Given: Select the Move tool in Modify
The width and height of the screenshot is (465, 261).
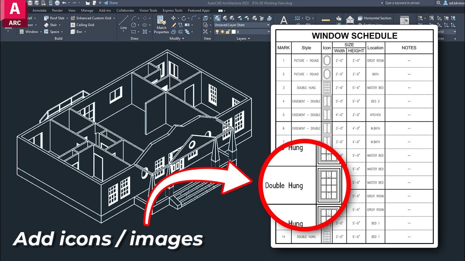Looking at the screenshot, I should [173, 18].
